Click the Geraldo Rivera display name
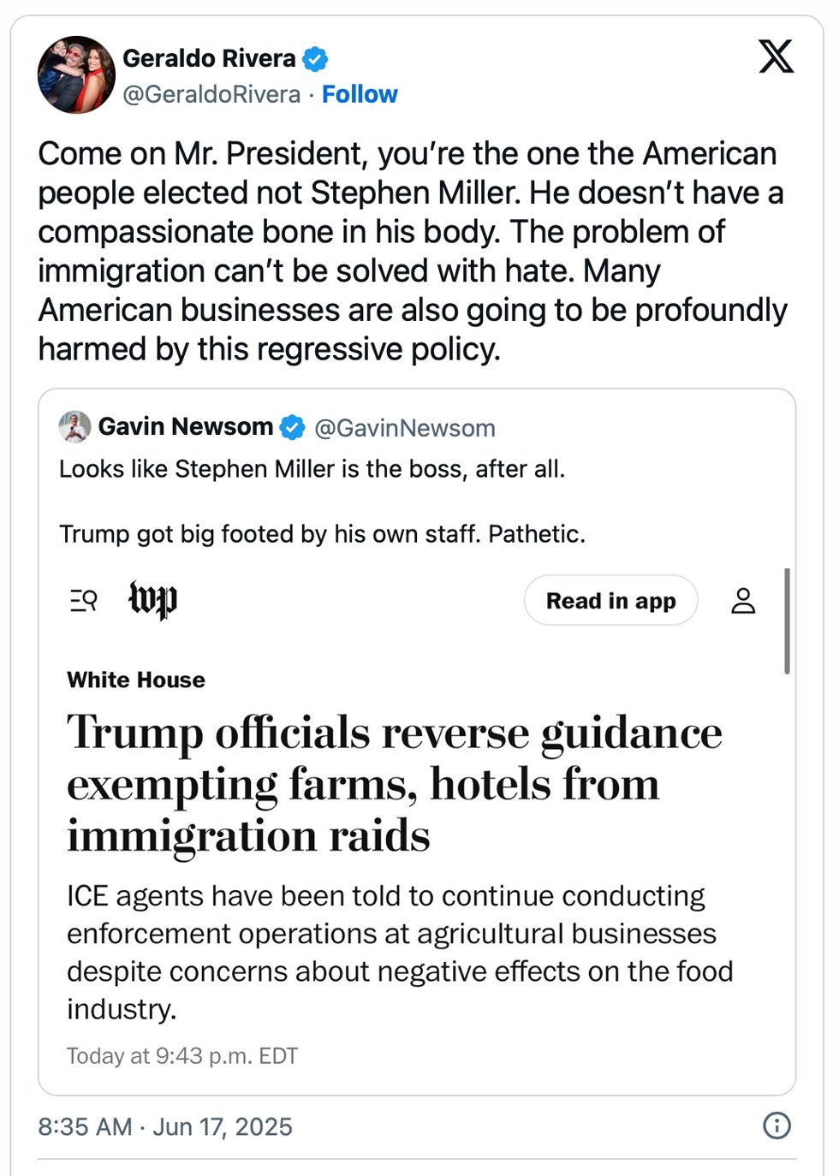 [209, 58]
